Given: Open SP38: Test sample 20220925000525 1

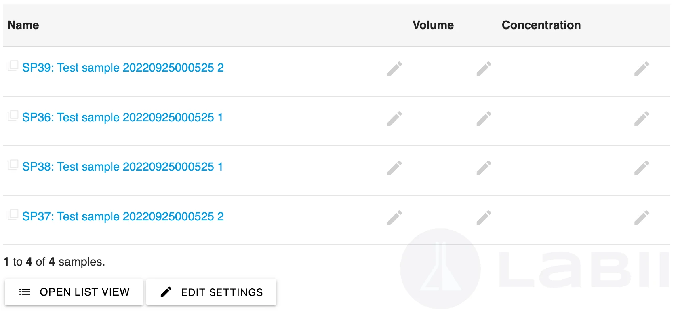Looking at the screenshot, I should pyautogui.click(x=122, y=167).
